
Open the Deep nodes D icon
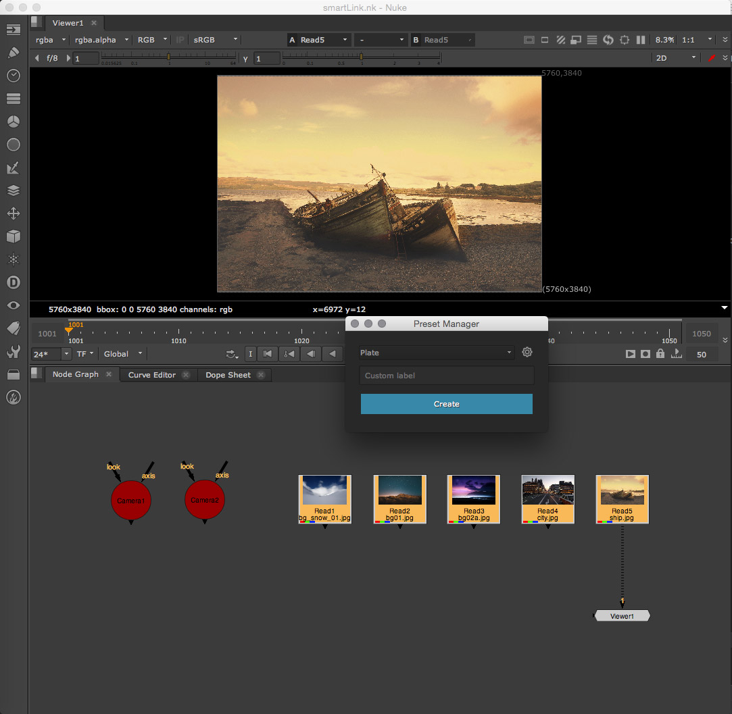(13, 282)
